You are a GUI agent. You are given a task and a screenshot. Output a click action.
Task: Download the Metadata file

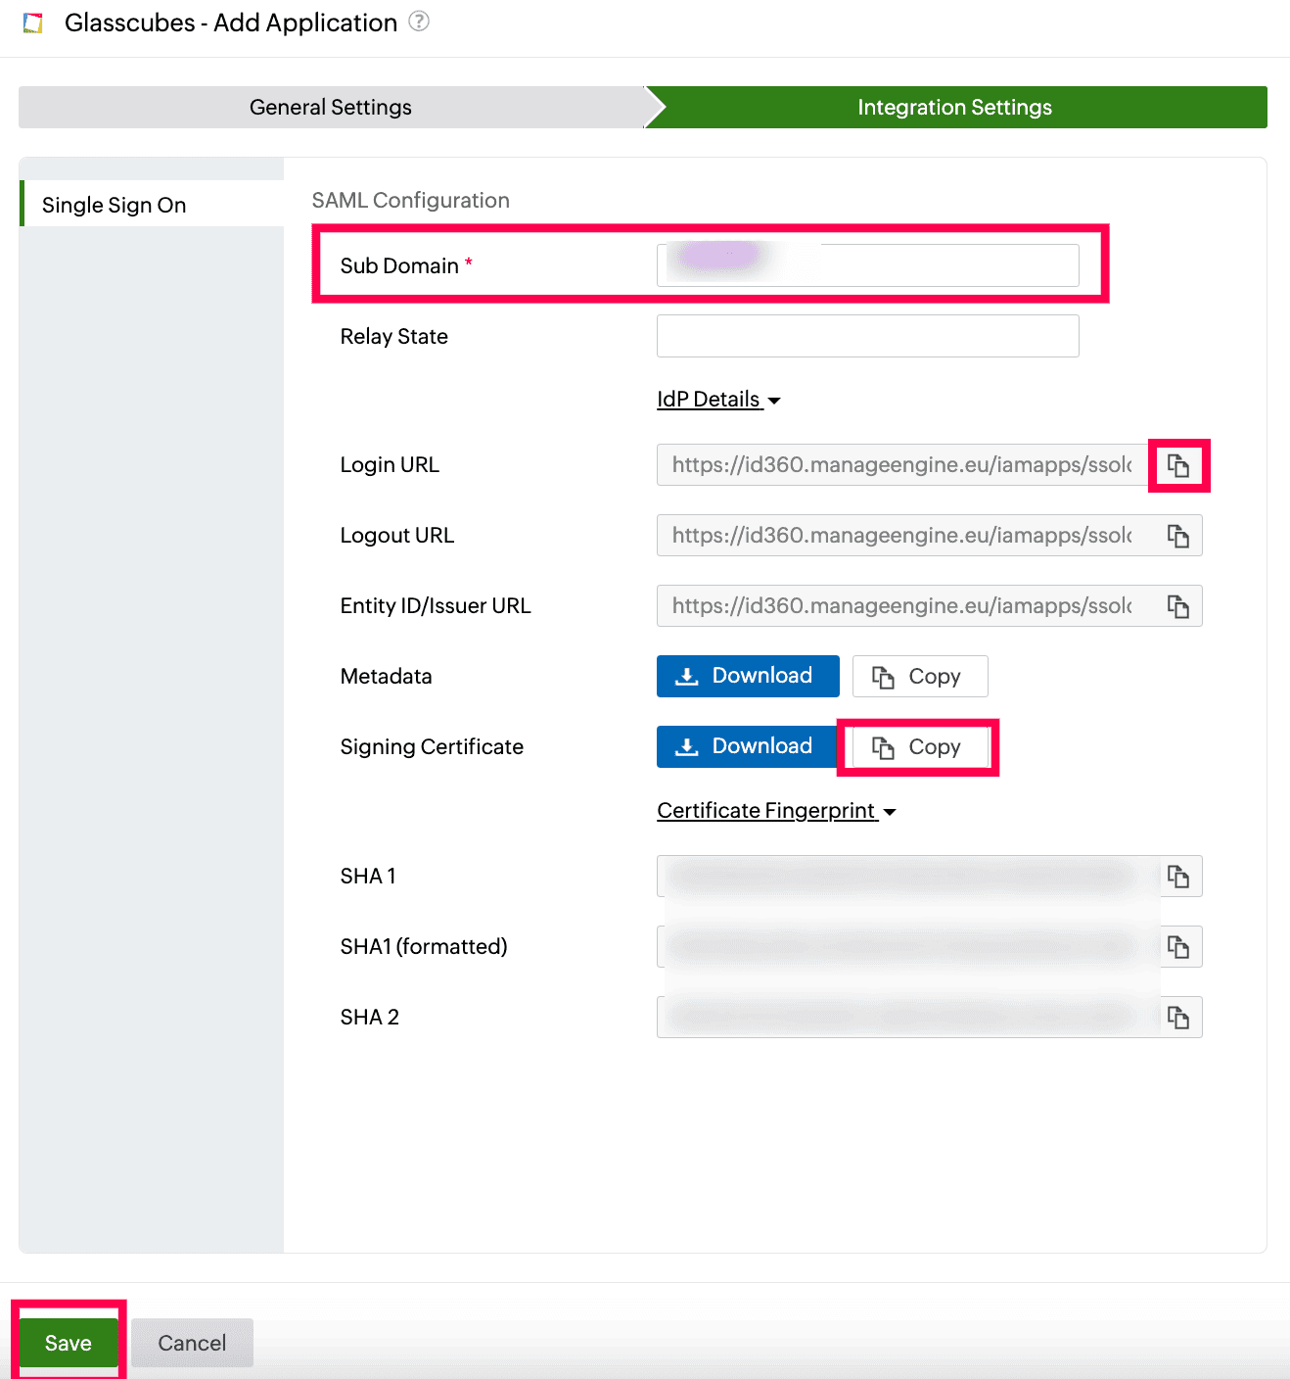point(748,676)
